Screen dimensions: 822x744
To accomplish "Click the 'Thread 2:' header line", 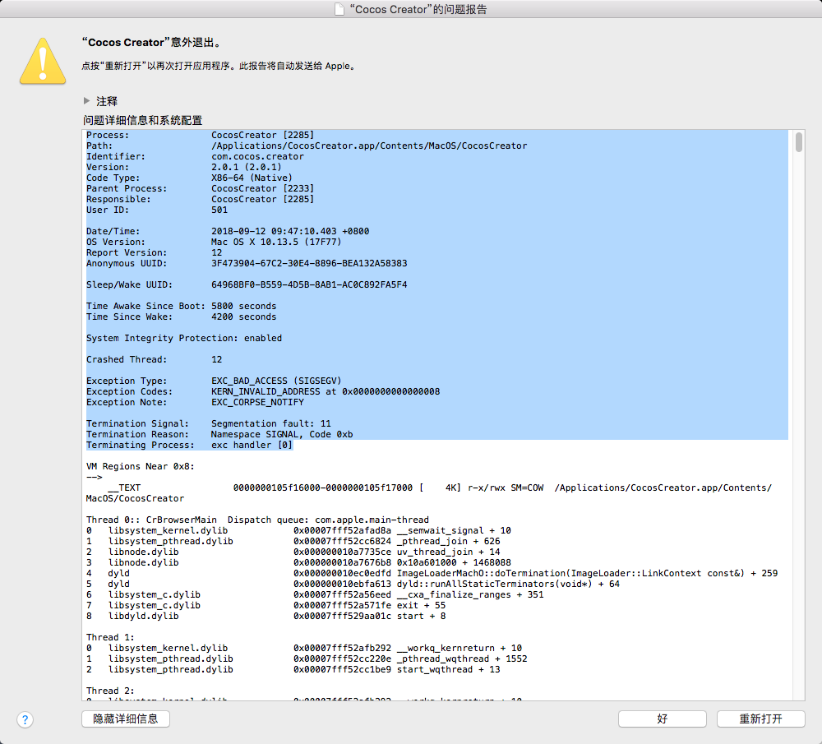I will tap(110, 691).
